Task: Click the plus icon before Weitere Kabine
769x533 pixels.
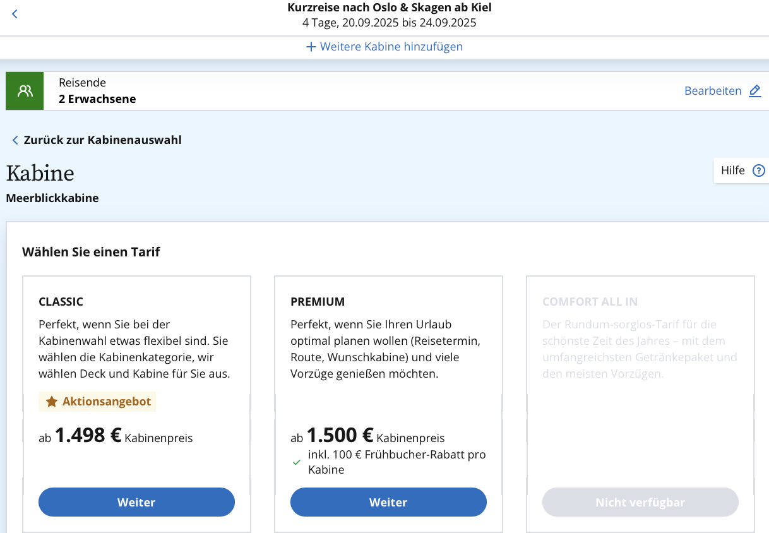Action: click(311, 47)
